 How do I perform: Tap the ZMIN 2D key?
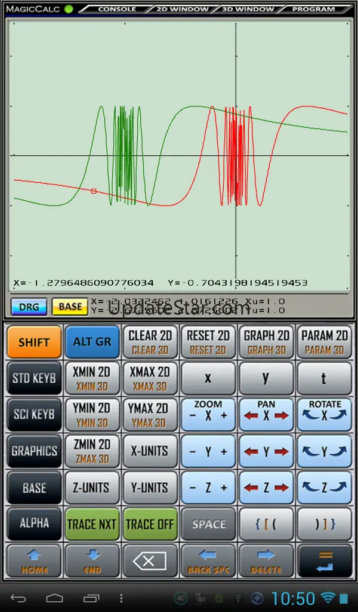point(92,451)
